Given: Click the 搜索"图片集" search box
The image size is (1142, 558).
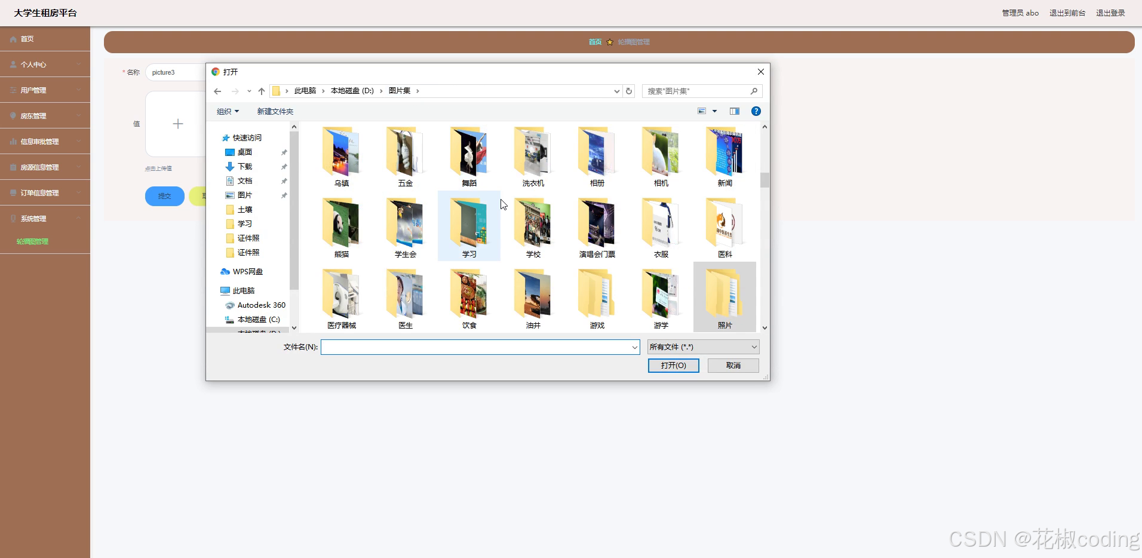Looking at the screenshot, I should pos(702,91).
